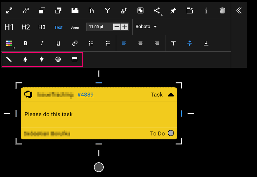The width and height of the screenshot is (257, 177).
Task: Click the globe icon
Action: [x=58, y=60]
